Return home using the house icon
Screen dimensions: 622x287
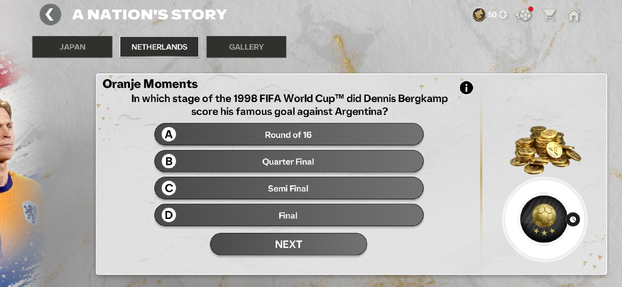click(x=574, y=14)
